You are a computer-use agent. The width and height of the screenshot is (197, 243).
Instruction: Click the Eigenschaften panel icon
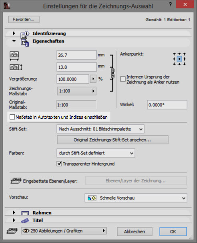click(x=25, y=43)
